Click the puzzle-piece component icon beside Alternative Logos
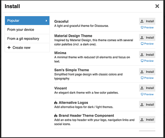 tap(56, 102)
